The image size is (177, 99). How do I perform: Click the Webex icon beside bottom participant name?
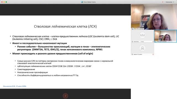132,54
